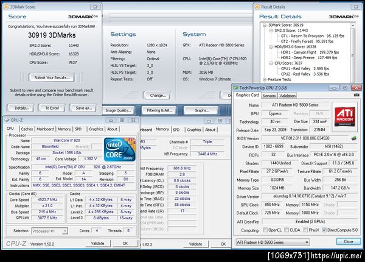Collapse the CPU Score tree node
This screenshot has height=262, width=365.
(271, 63)
